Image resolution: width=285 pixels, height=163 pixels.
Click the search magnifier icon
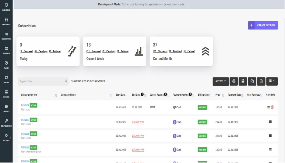[66, 81]
